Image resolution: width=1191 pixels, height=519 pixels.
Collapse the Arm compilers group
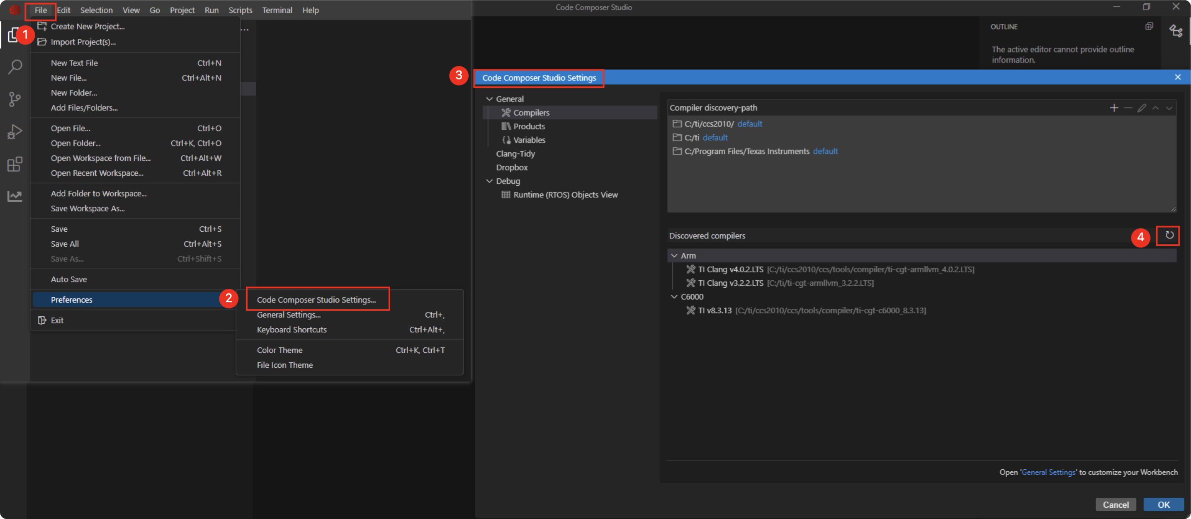click(674, 256)
